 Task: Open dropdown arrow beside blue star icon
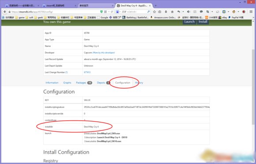tap(228, 12)
